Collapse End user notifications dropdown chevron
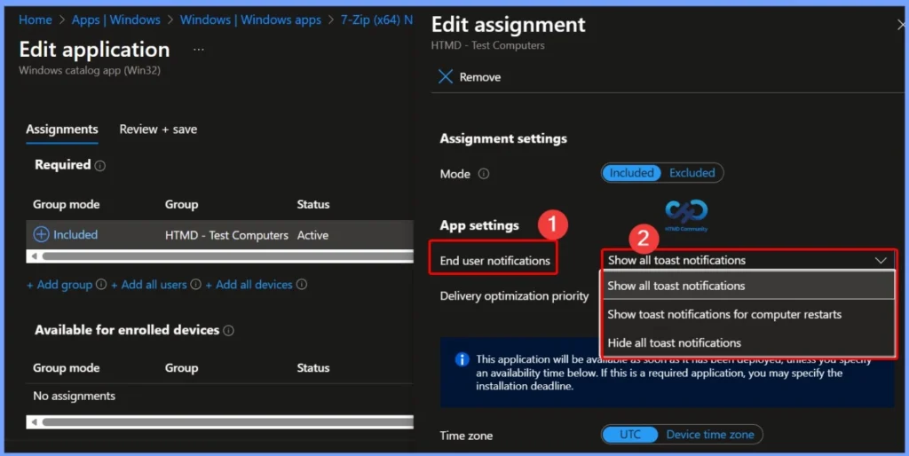909x456 pixels. 881,260
